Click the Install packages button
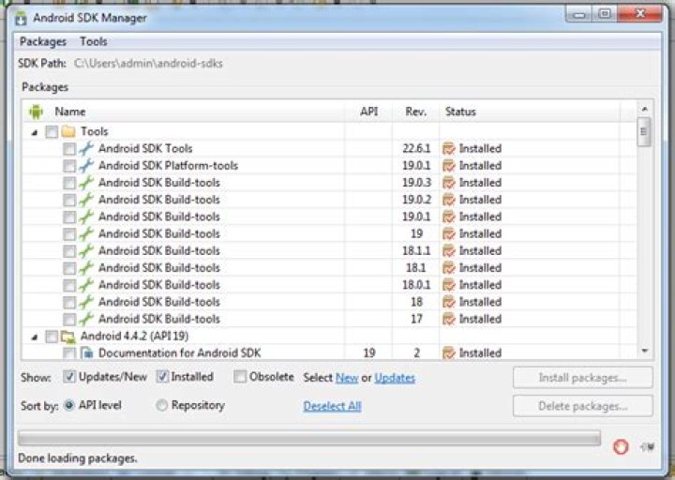The height and width of the screenshot is (480, 675). 583,378
